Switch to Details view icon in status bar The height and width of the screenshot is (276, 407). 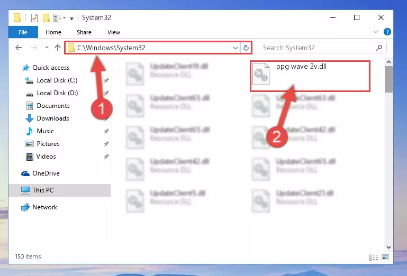click(x=374, y=257)
